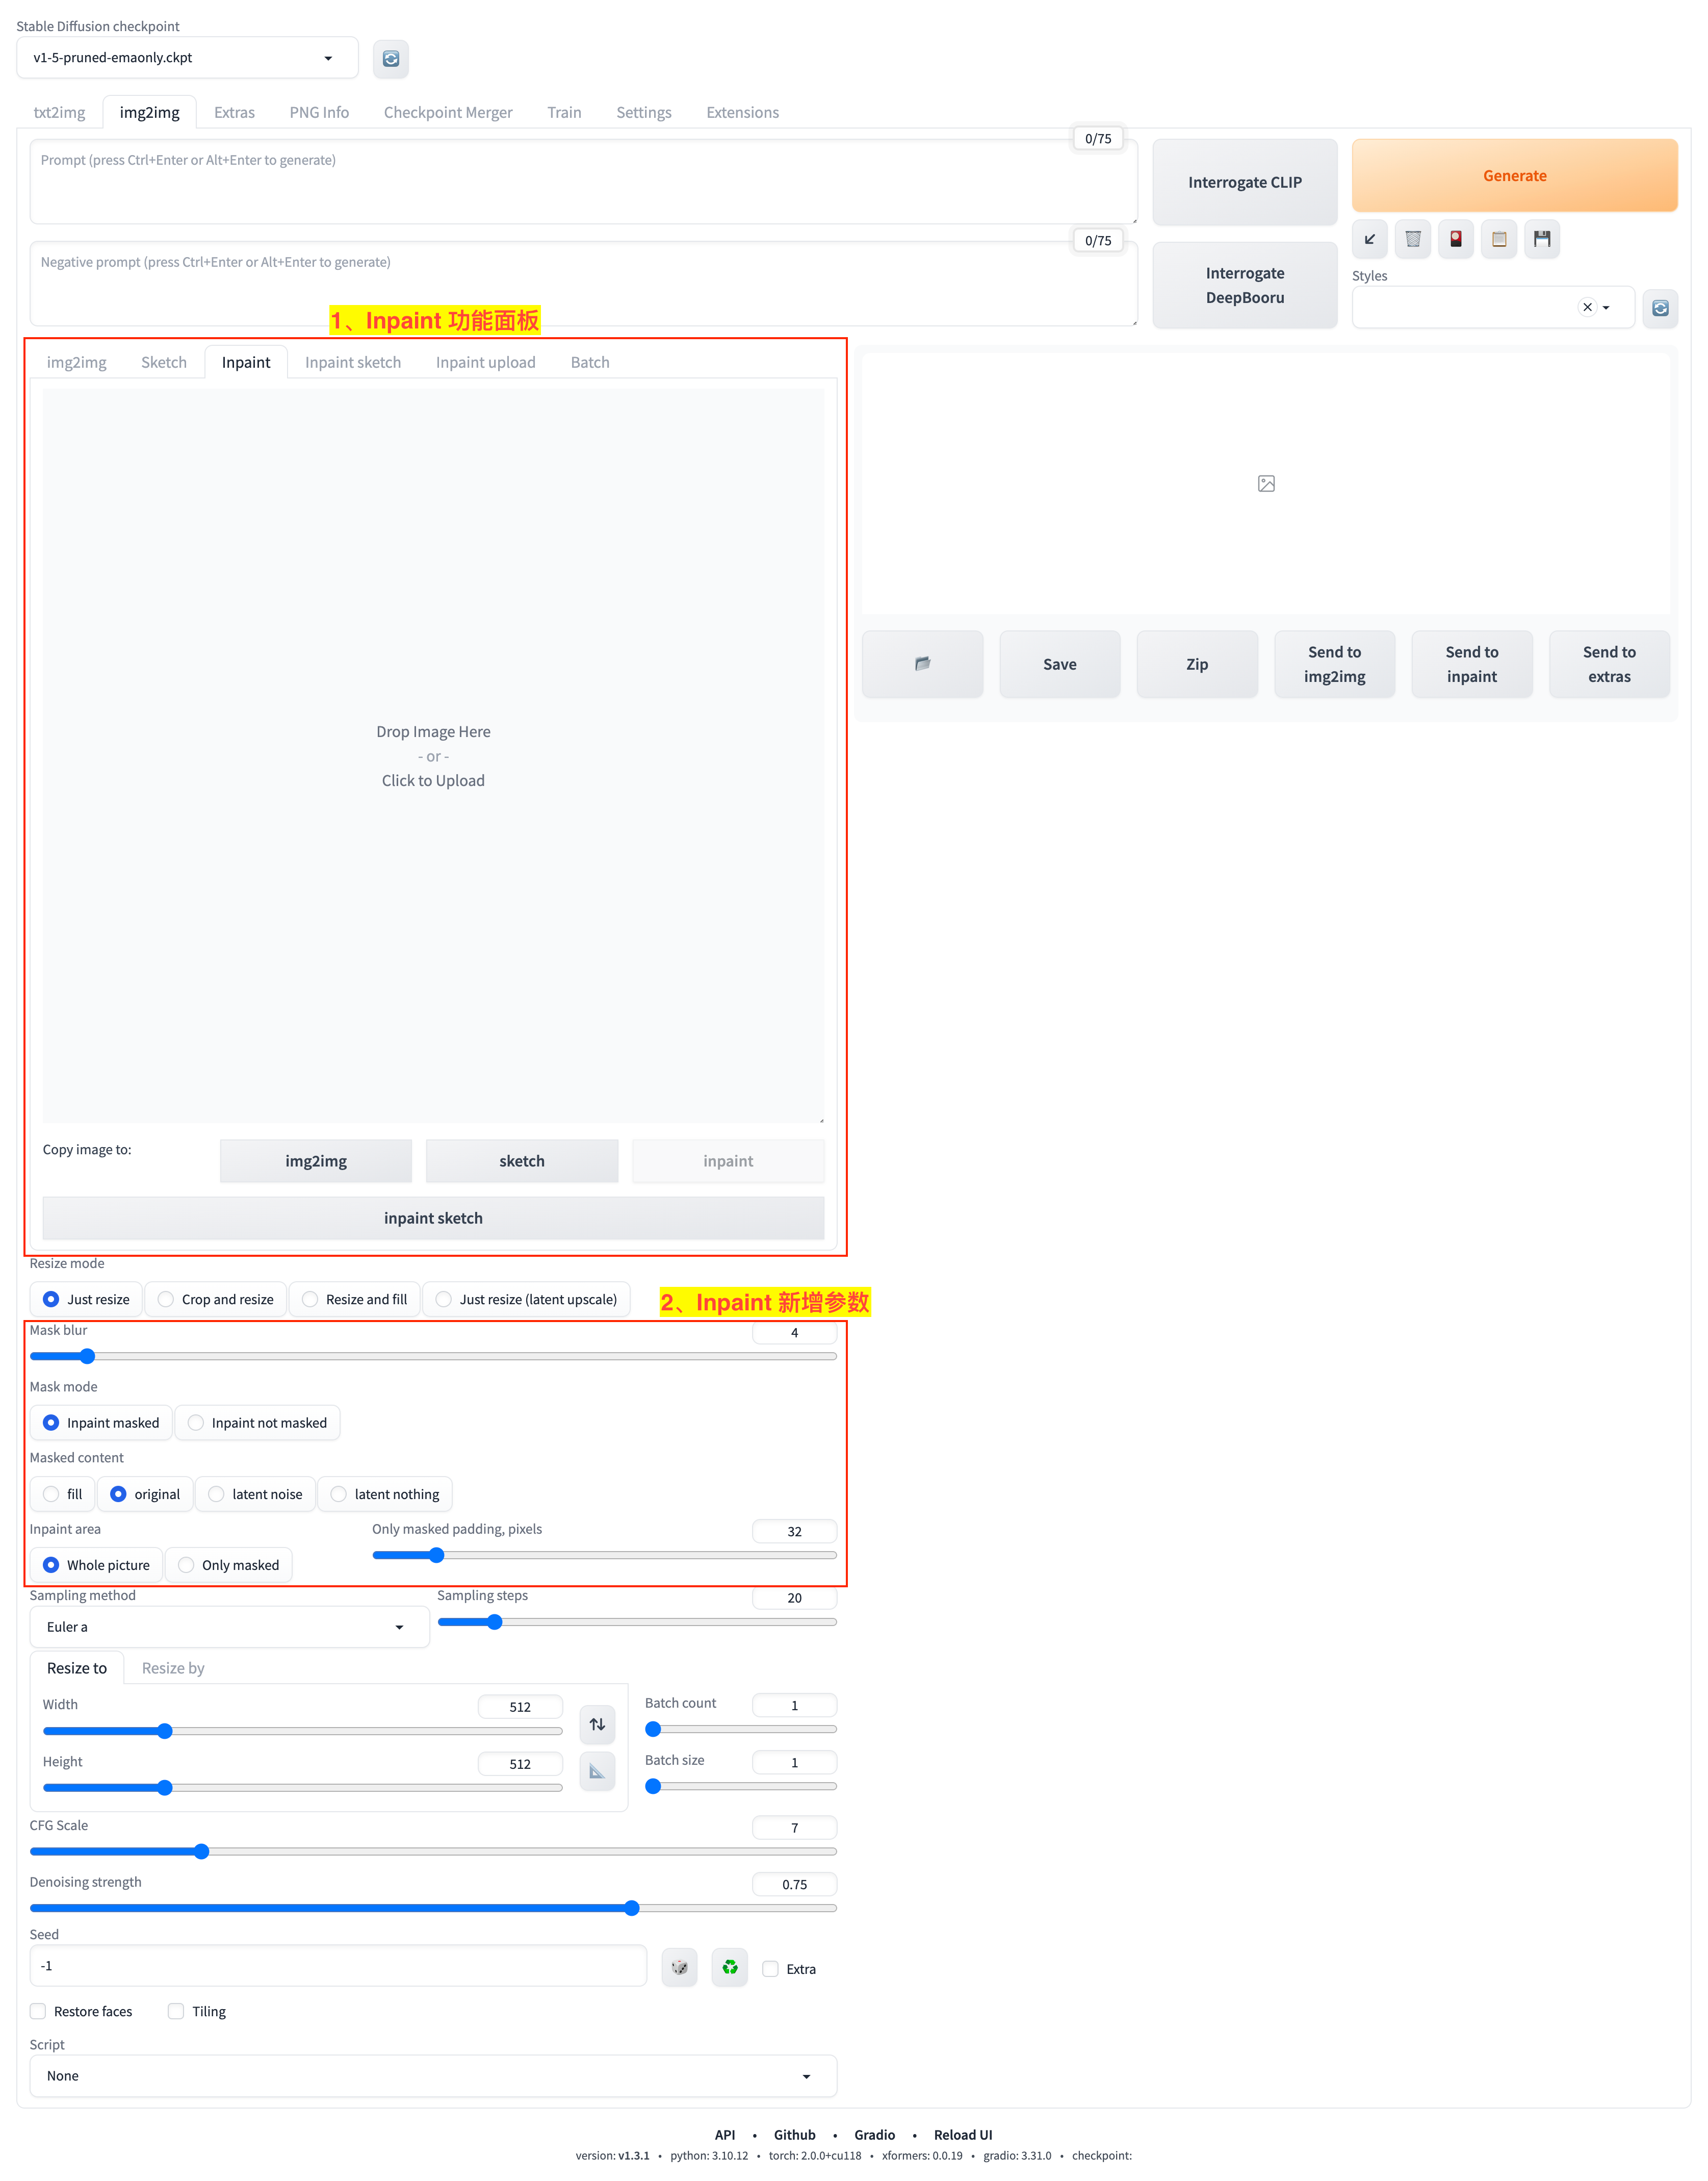Image resolution: width=1708 pixels, height=2181 pixels.
Task: Click the dice icon to randomize the seed
Action: click(x=679, y=1967)
